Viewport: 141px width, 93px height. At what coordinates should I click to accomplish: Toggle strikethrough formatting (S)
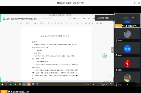coord(58,23)
